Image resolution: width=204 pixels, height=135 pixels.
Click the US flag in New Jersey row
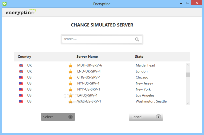pyautogui.click(x=21, y=83)
